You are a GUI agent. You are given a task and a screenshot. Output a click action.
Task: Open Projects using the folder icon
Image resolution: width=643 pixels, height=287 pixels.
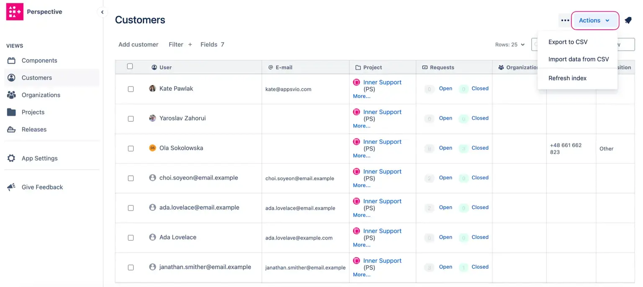tap(11, 112)
